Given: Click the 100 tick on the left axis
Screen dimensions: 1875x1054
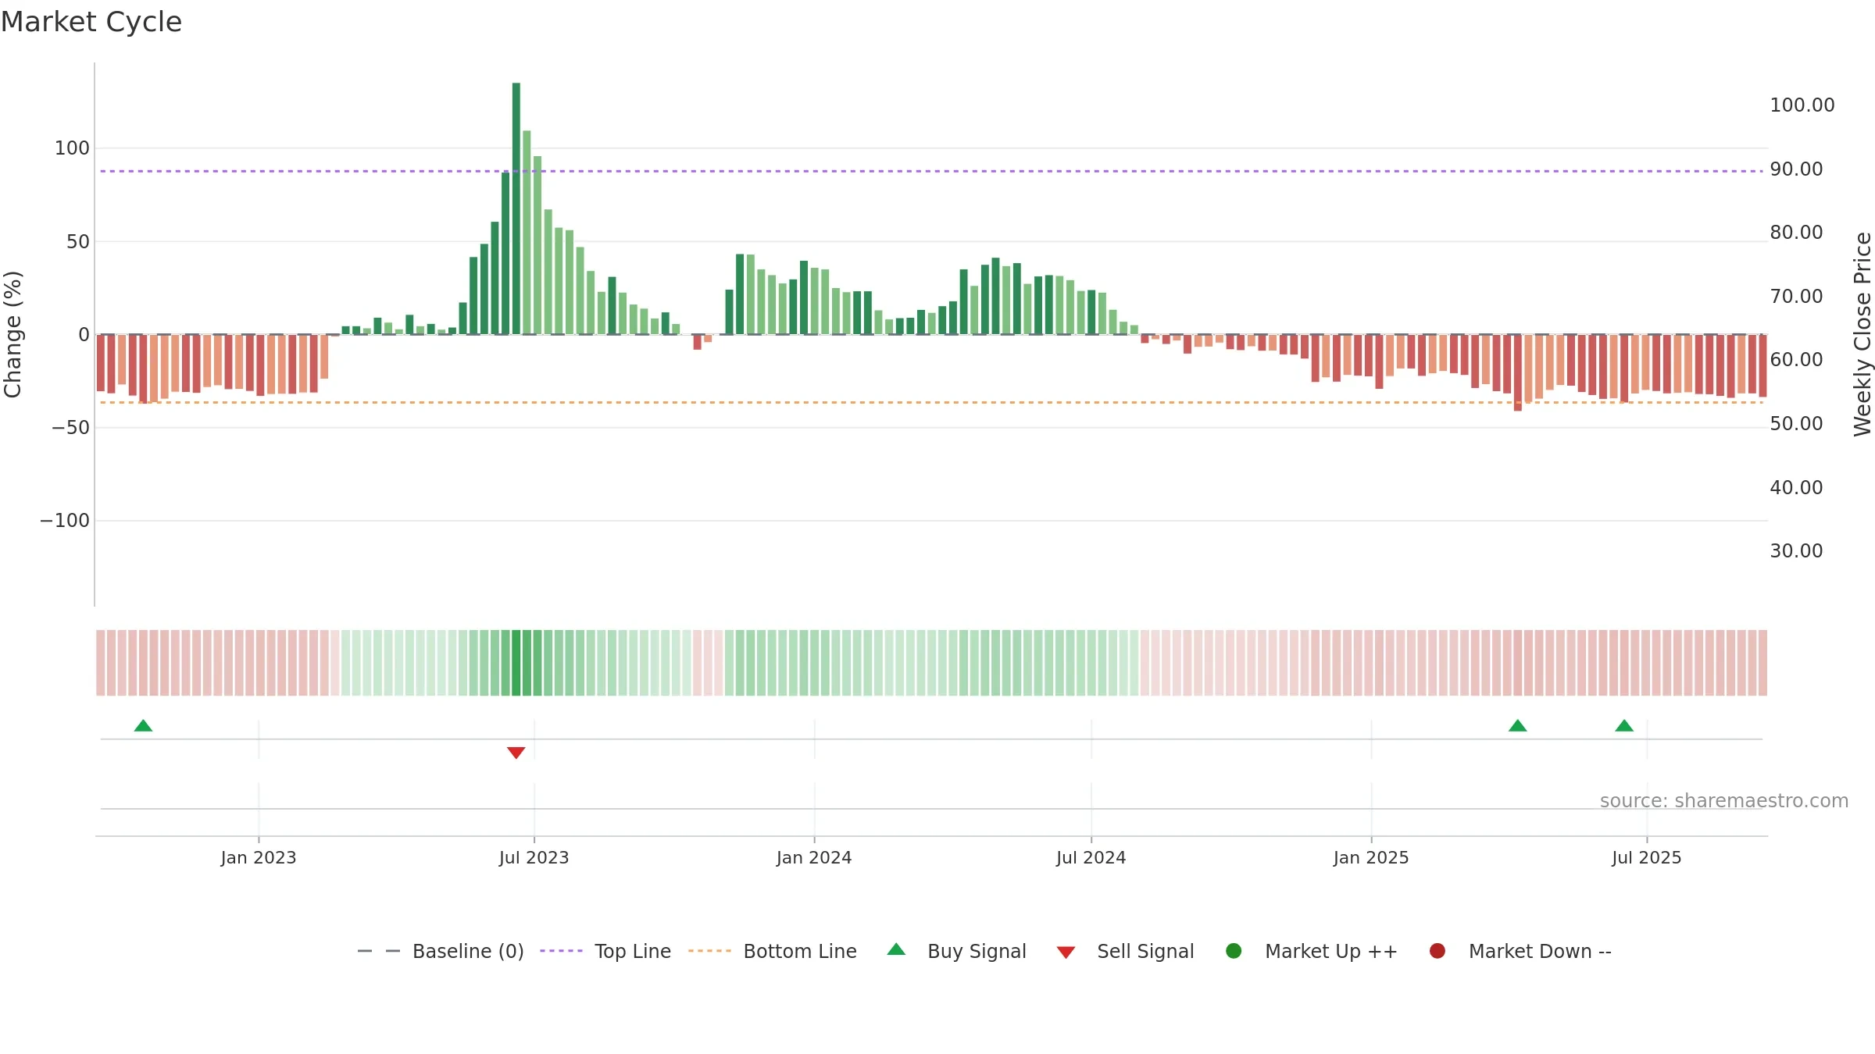Looking at the screenshot, I should click(72, 148).
